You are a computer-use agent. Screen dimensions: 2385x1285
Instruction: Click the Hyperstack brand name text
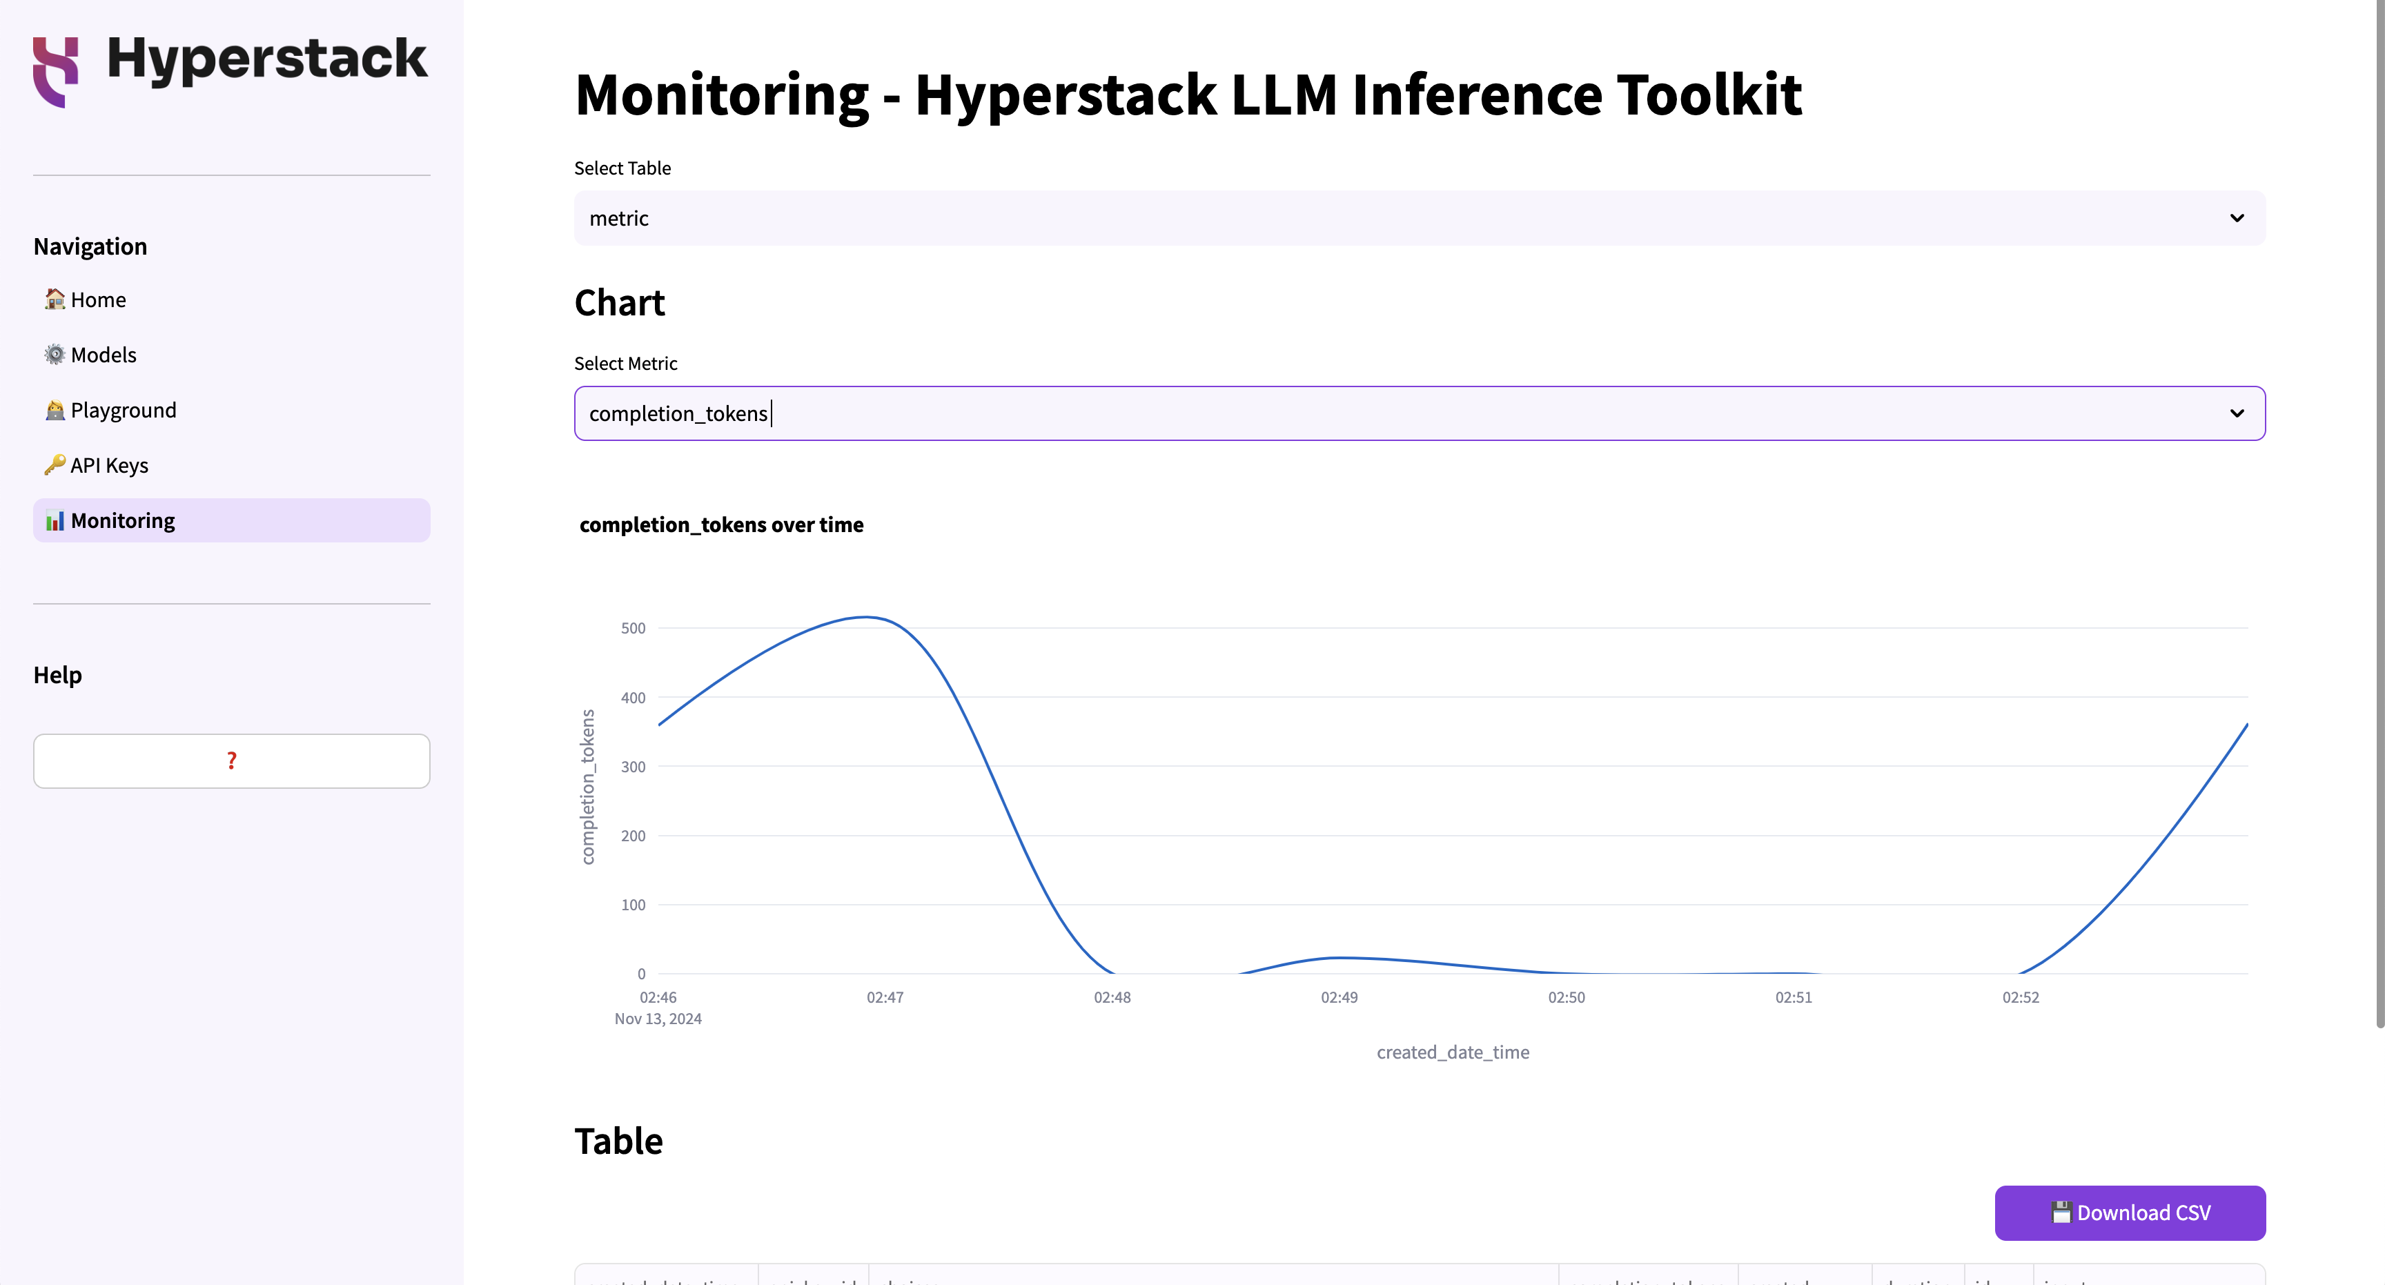point(268,62)
